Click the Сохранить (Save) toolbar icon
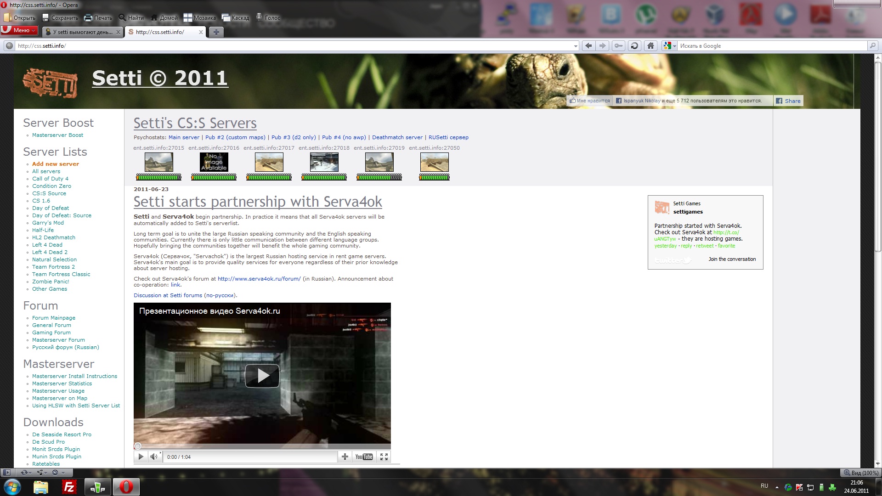 tap(45, 18)
